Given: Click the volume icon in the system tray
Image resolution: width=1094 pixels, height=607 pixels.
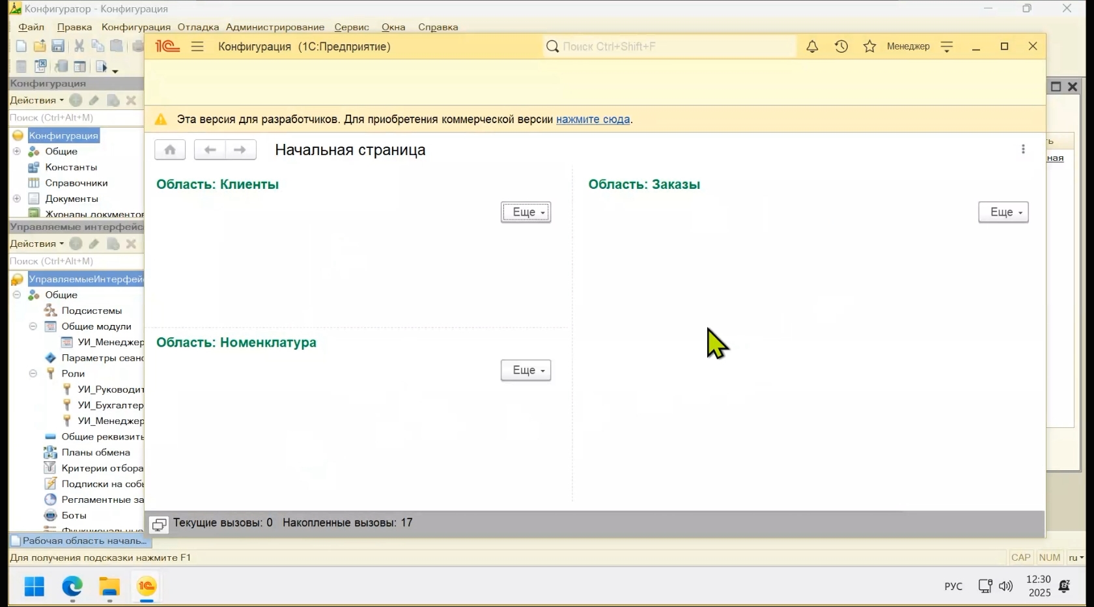Looking at the screenshot, I should coord(1006,586).
